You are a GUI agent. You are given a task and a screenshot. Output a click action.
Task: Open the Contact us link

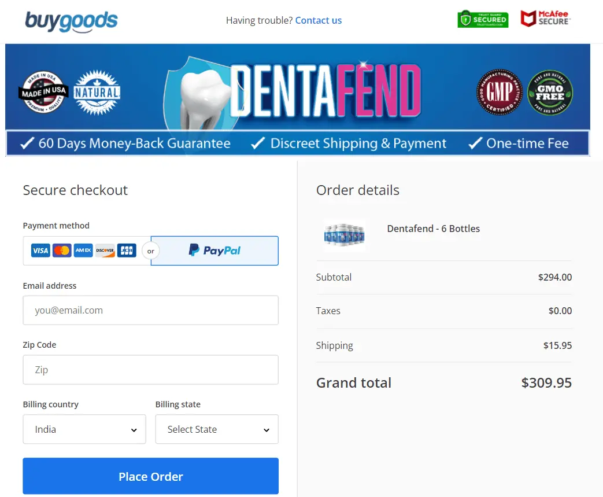click(319, 20)
